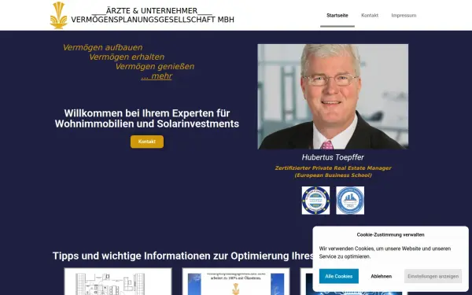This screenshot has width=472, height=295.
Task: Click the EU stars certification badge
Action: pyautogui.click(x=315, y=201)
